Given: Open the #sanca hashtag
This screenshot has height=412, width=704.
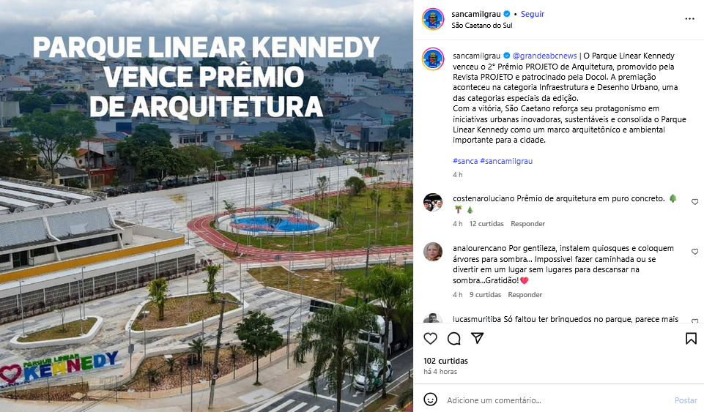Looking at the screenshot, I should coord(465,161).
